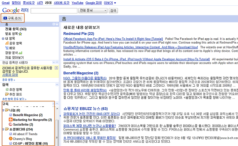Click the Blogger icon for Marketing for Nonprofits
Viewport: 238px width, 146px height.
tap(11, 120)
